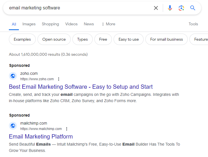Switch to the Shopping tab
Screen dimensions: 208x157
coord(50,24)
